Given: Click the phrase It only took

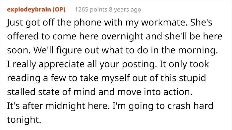Looking at the screenshot, I should pyautogui.click(x=184, y=64).
